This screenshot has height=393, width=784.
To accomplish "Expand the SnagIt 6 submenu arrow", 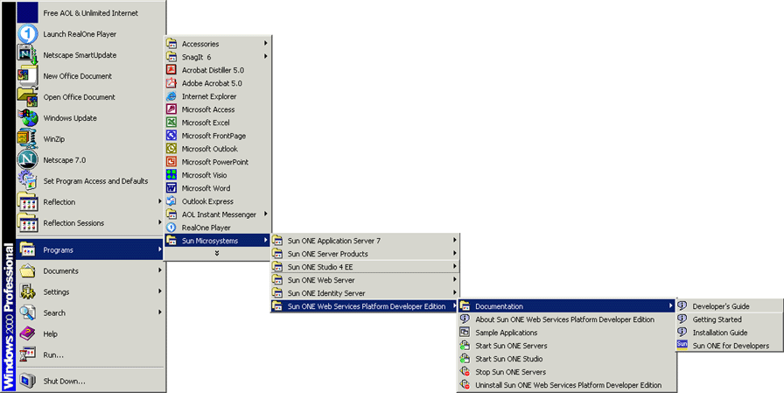I will pyautogui.click(x=265, y=57).
